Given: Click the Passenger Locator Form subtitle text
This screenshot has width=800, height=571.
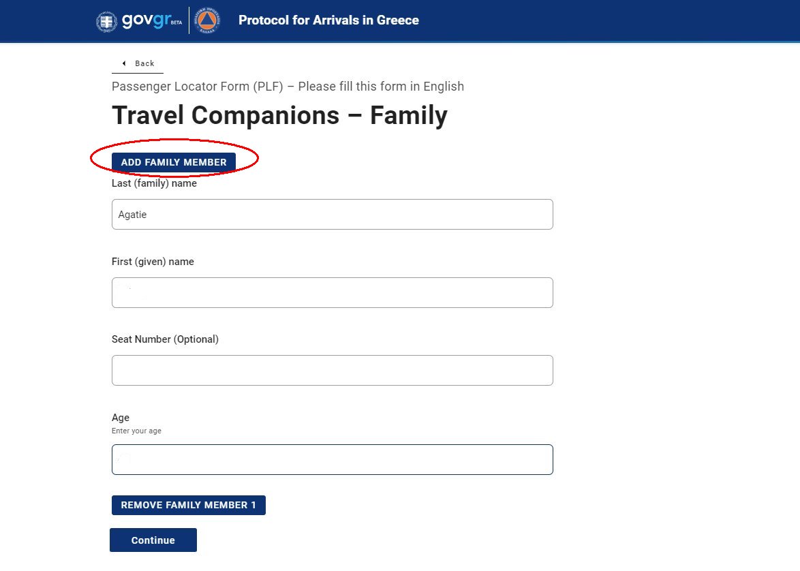Looking at the screenshot, I should [288, 87].
